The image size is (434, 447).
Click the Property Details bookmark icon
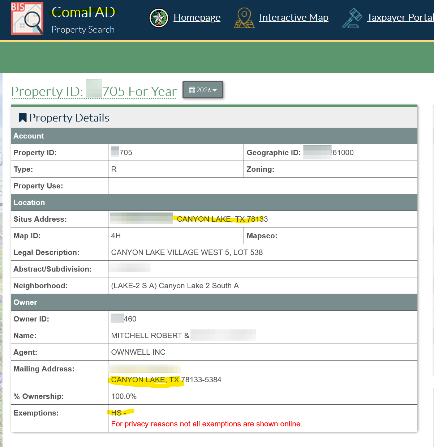click(x=23, y=118)
